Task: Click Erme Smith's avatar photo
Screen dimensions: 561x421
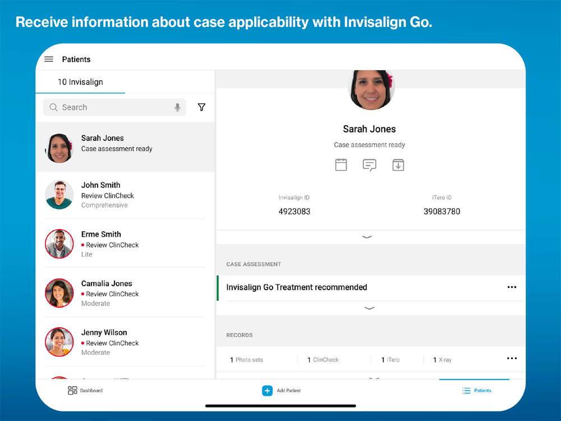Action: tap(59, 244)
